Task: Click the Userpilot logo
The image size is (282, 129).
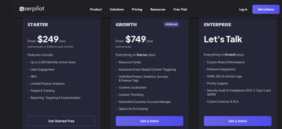Action: tap(32, 9)
